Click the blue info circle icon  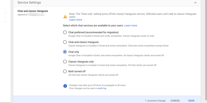[65, 86]
